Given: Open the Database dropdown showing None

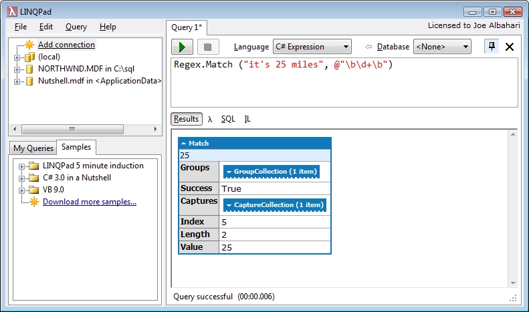Looking at the screenshot, I should (x=442, y=47).
